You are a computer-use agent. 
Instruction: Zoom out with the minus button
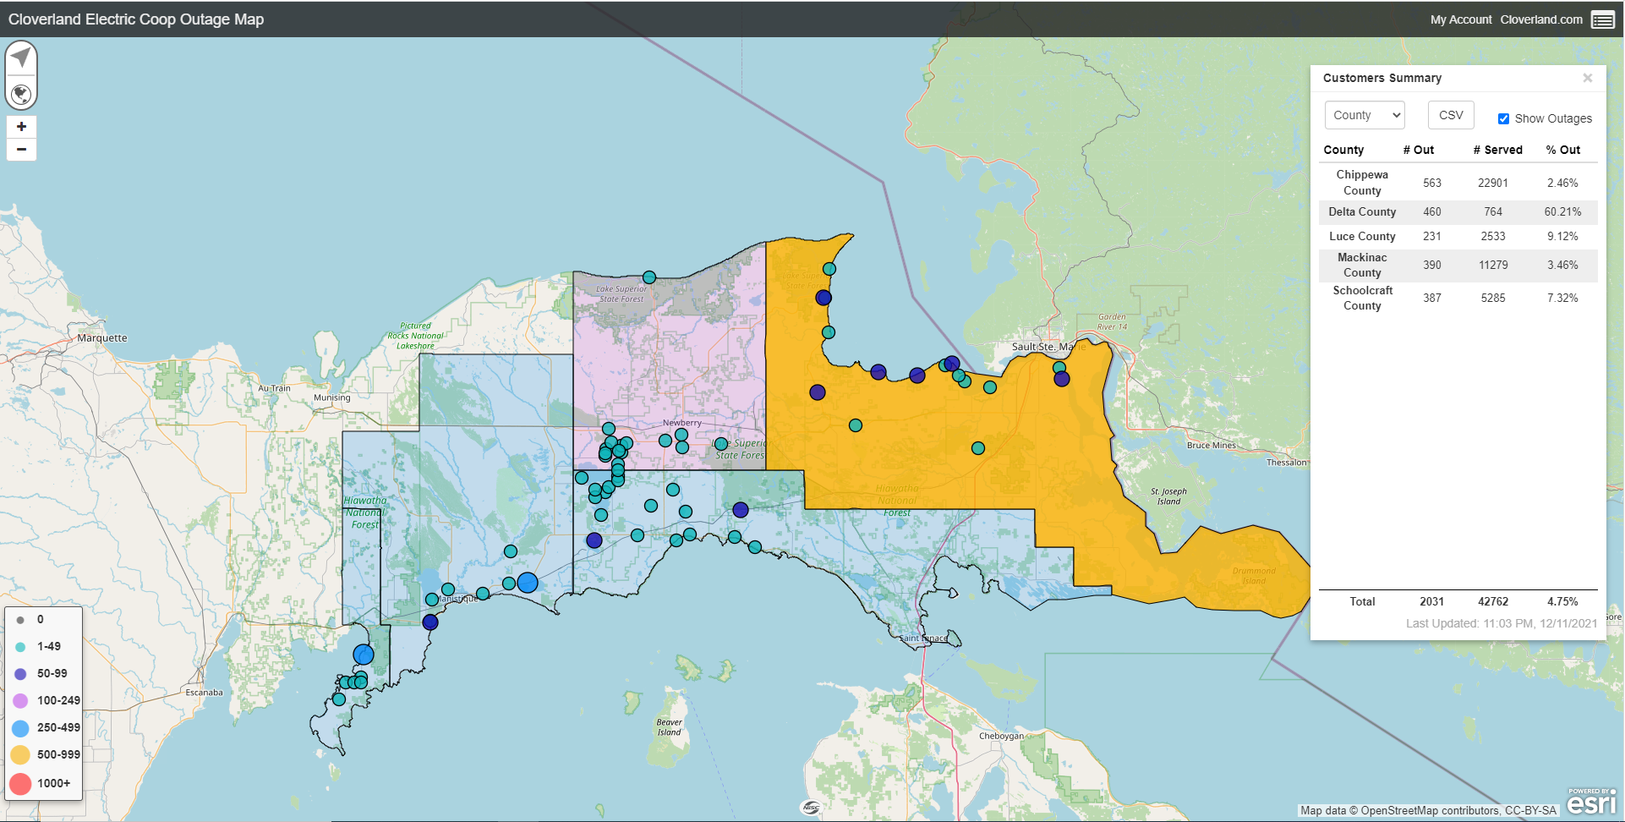(x=21, y=150)
